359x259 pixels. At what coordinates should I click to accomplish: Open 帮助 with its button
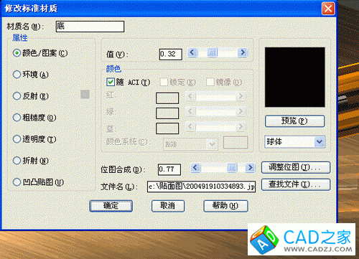(x=225, y=206)
